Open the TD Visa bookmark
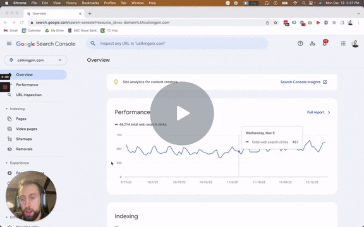This screenshot has height=227, width=364. pyautogui.click(x=109, y=30)
